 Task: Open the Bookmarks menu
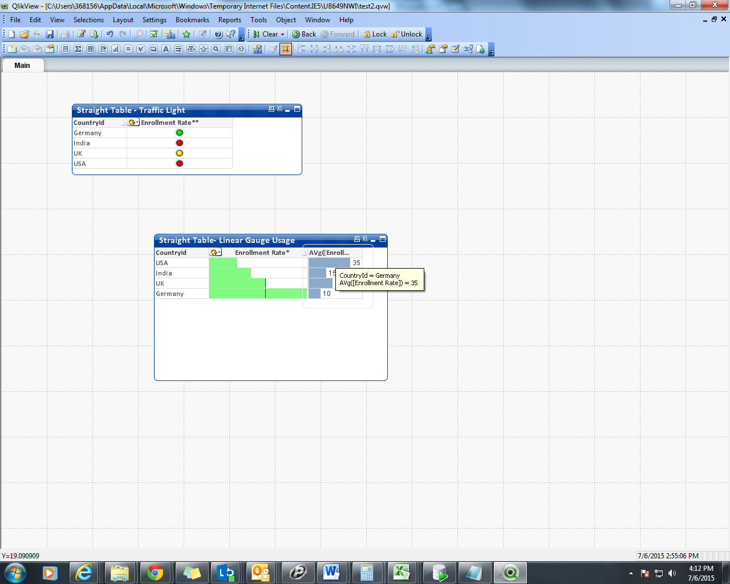192,20
